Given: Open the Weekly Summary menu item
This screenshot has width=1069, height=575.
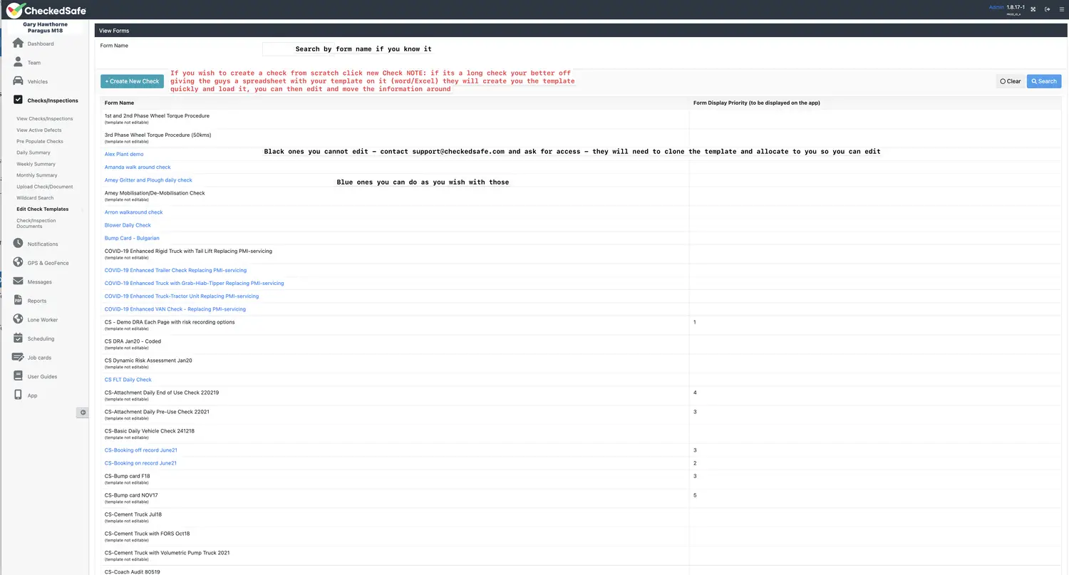Looking at the screenshot, I should pyautogui.click(x=36, y=164).
